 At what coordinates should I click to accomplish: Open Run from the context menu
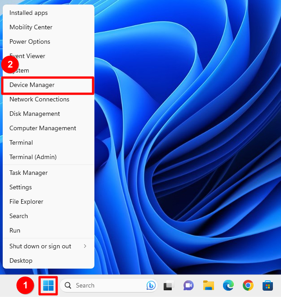pos(49,230)
